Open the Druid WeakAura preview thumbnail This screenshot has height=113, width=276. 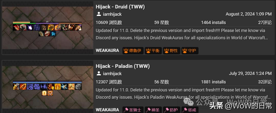click(x=48, y=28)
